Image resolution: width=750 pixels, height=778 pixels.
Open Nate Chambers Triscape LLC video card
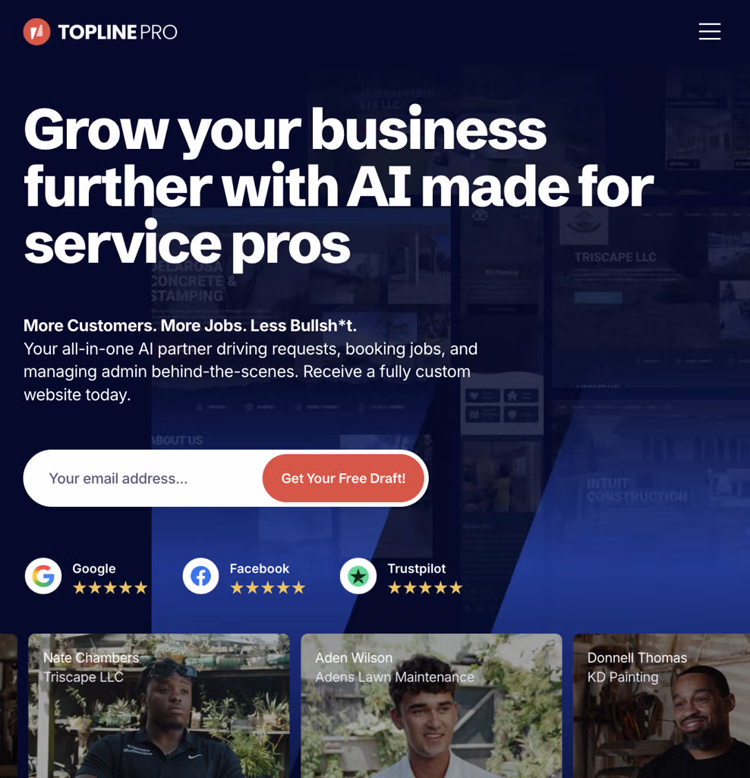pos(159,706)
